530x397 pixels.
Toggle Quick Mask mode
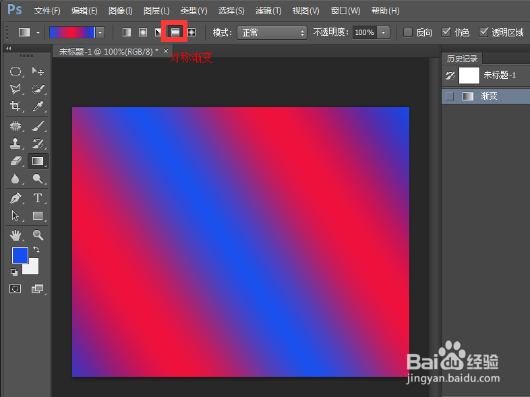click(x=16, y=289)
